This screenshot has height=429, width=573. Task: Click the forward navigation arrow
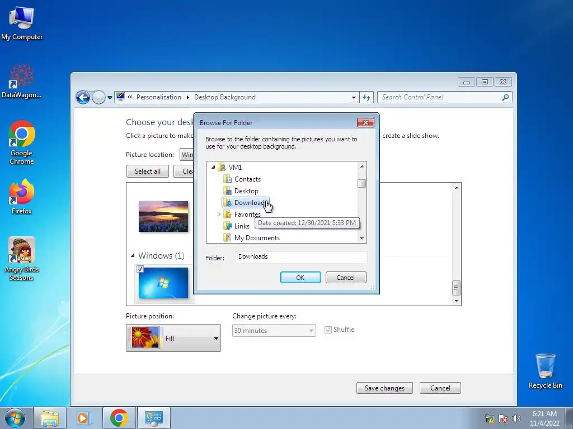pyautogui.click(x=98, y=97)
